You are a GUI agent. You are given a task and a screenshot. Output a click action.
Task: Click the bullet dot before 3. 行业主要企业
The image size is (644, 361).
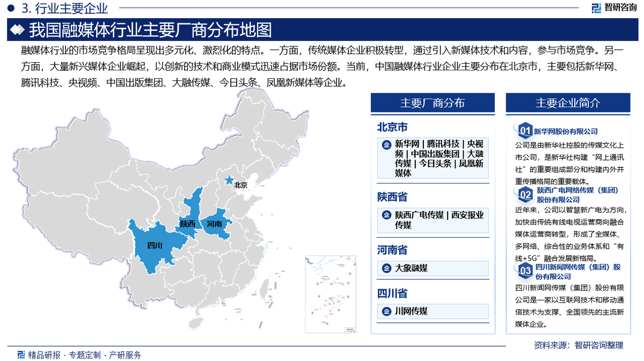[x=12, y=9]
